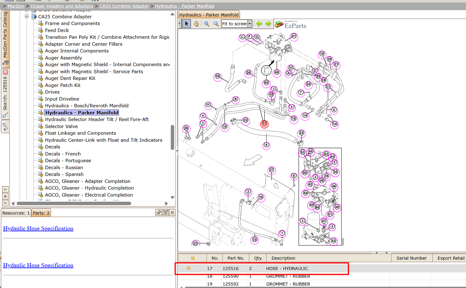Select the Auger Assembly tree item
466x288 pixels.
63,58
